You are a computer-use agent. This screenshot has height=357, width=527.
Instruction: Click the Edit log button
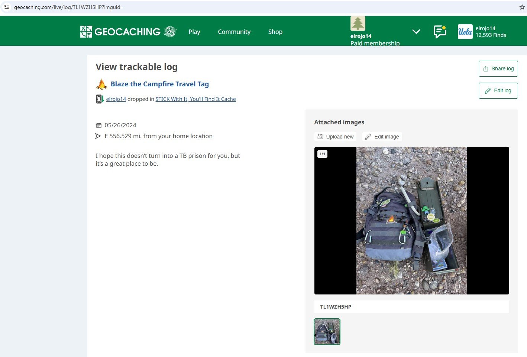[498, 90]
